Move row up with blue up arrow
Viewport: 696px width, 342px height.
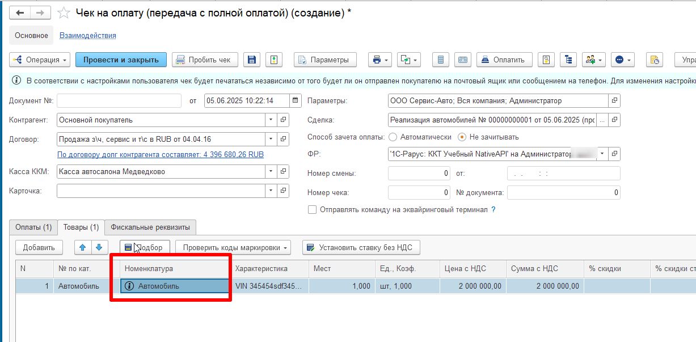point(83,247)
